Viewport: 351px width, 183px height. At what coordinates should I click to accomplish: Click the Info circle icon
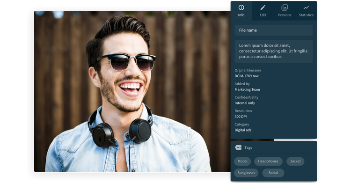point(241,7)
